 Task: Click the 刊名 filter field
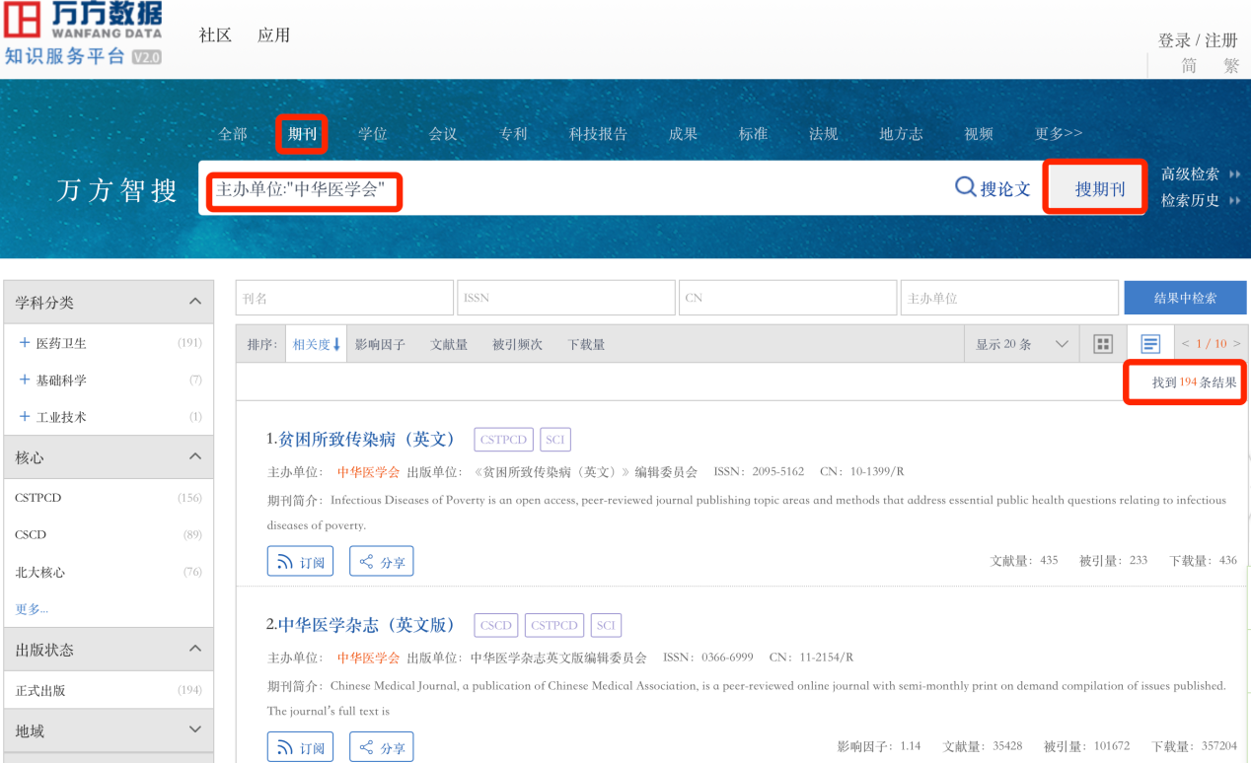pyautogui.click(x=344, y=298)
